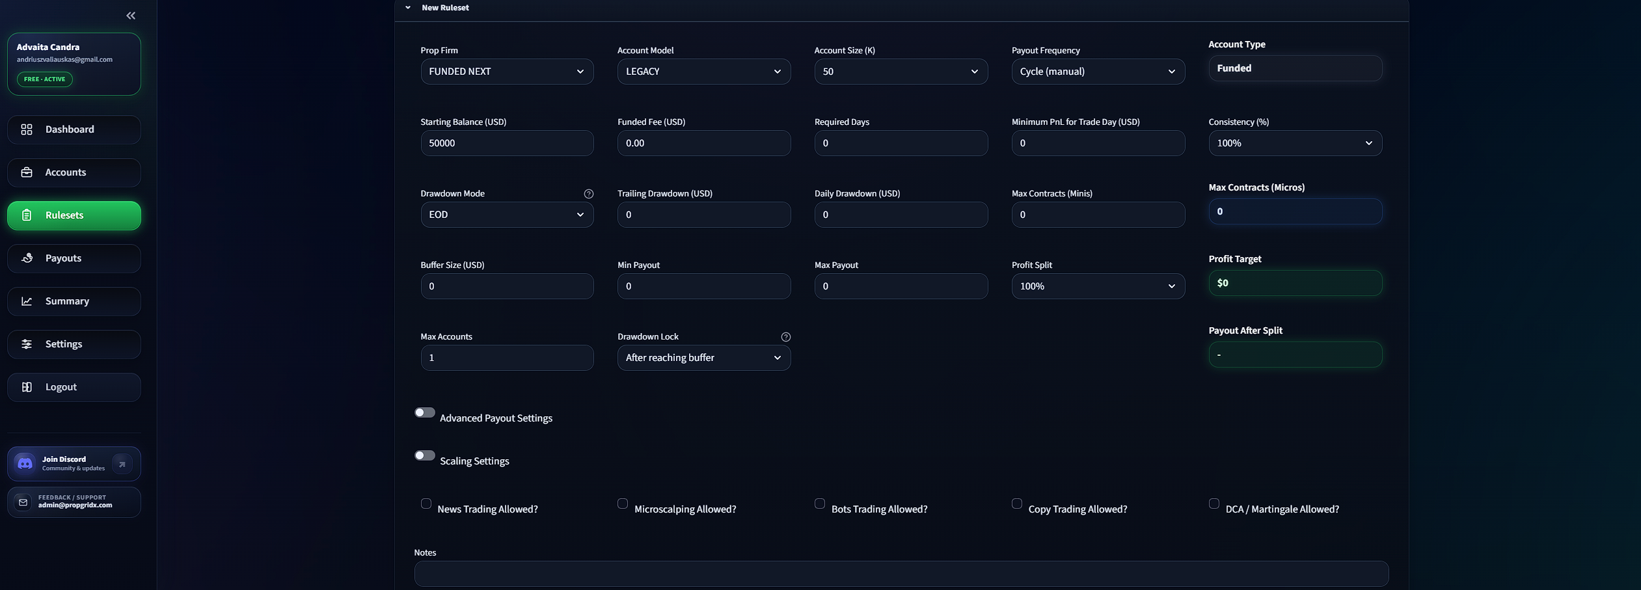Go to Payouts menu item
The height and width of the screenshot is (590, 1641).
74,258
